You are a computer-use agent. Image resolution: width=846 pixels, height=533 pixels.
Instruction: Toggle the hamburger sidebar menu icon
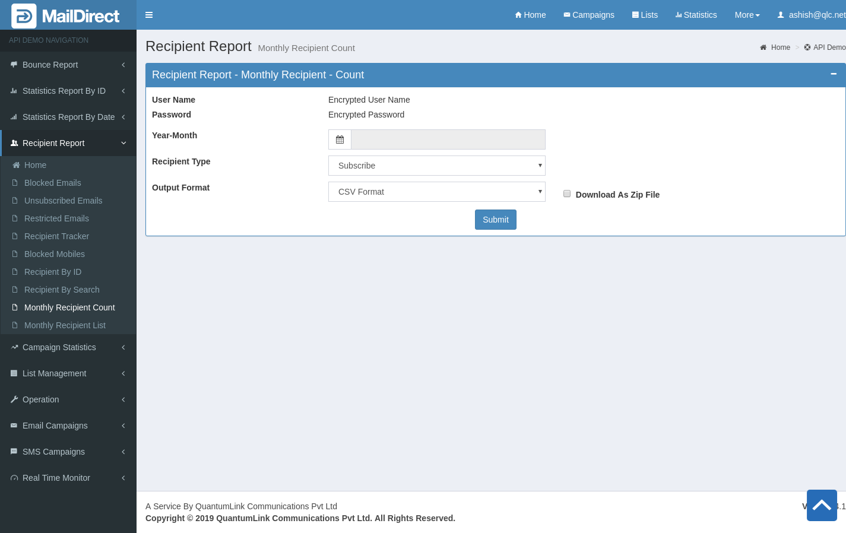pos(149,15)
